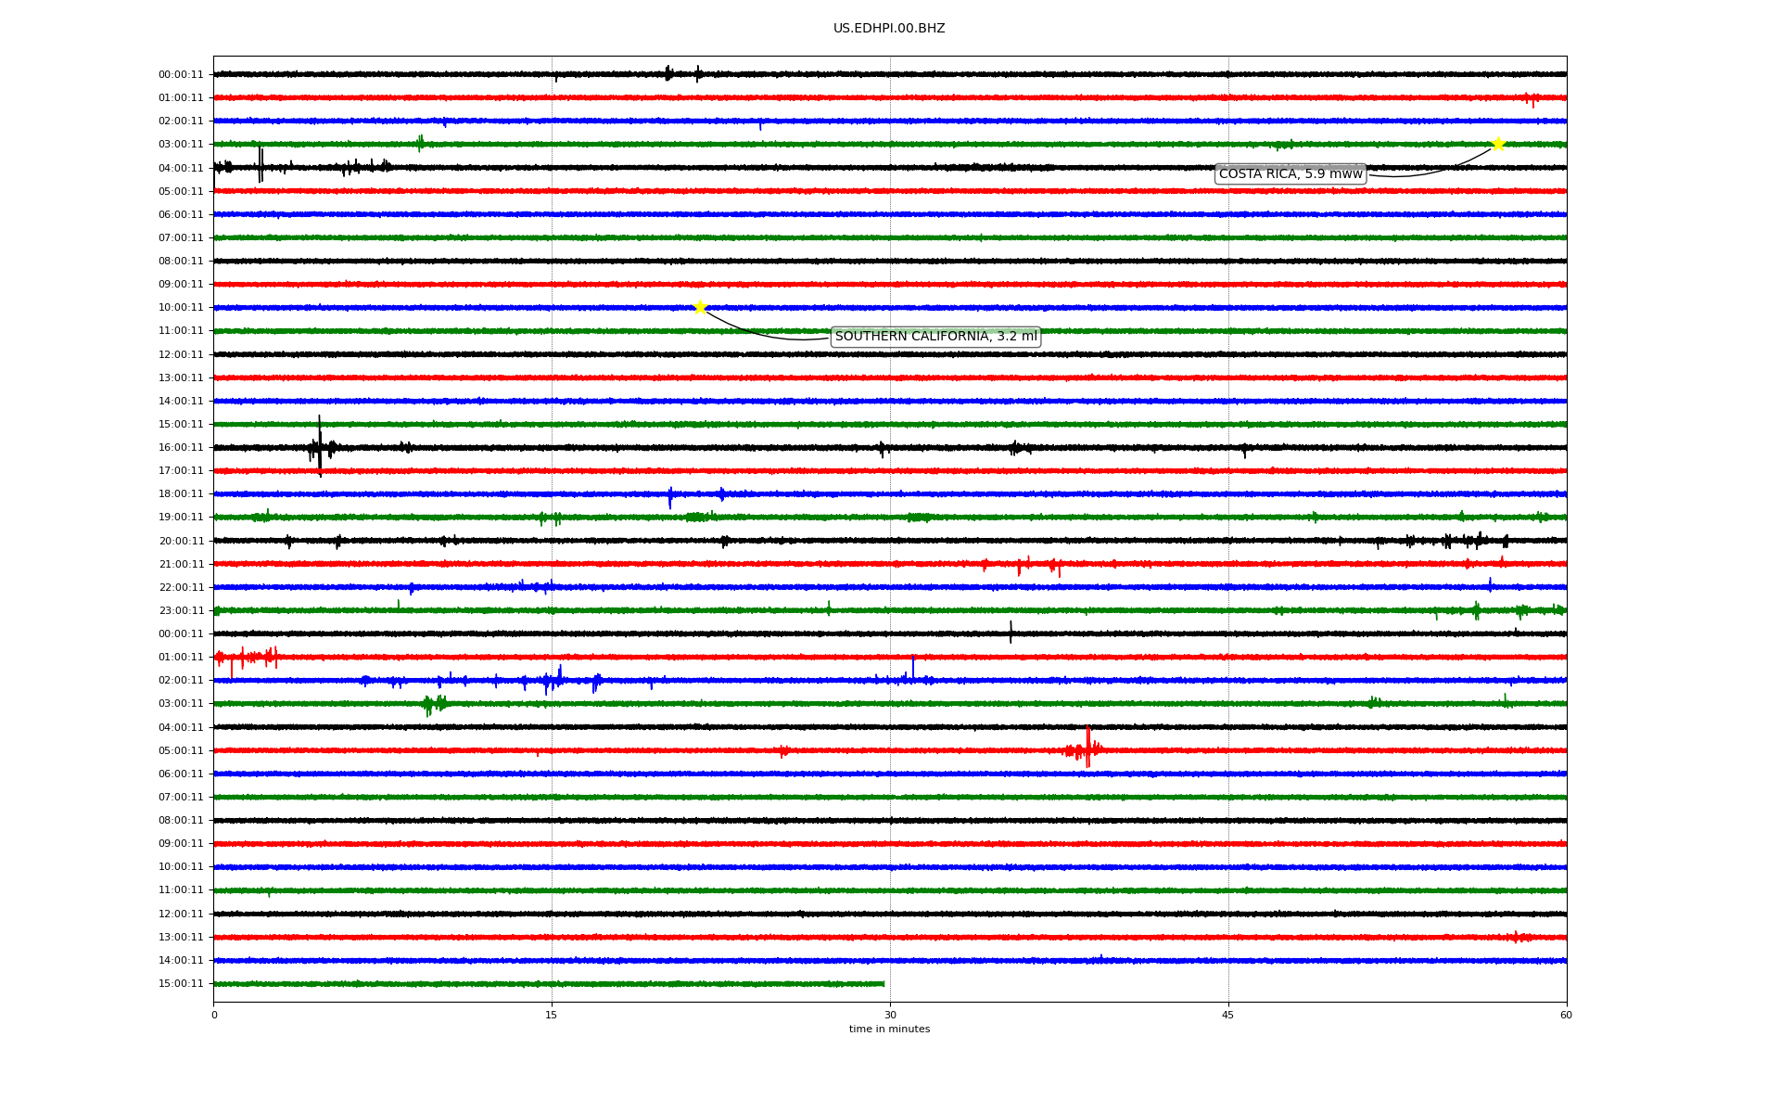The image size is (1780, 1113).
Task: Click the 15 tick label on x-axis
Action: tap(552, 1015)
